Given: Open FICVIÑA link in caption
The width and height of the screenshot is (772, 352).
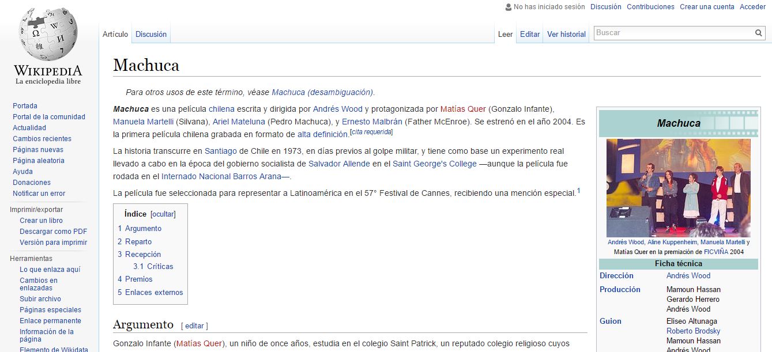Looking at the screenshot, I should point(715,252).
